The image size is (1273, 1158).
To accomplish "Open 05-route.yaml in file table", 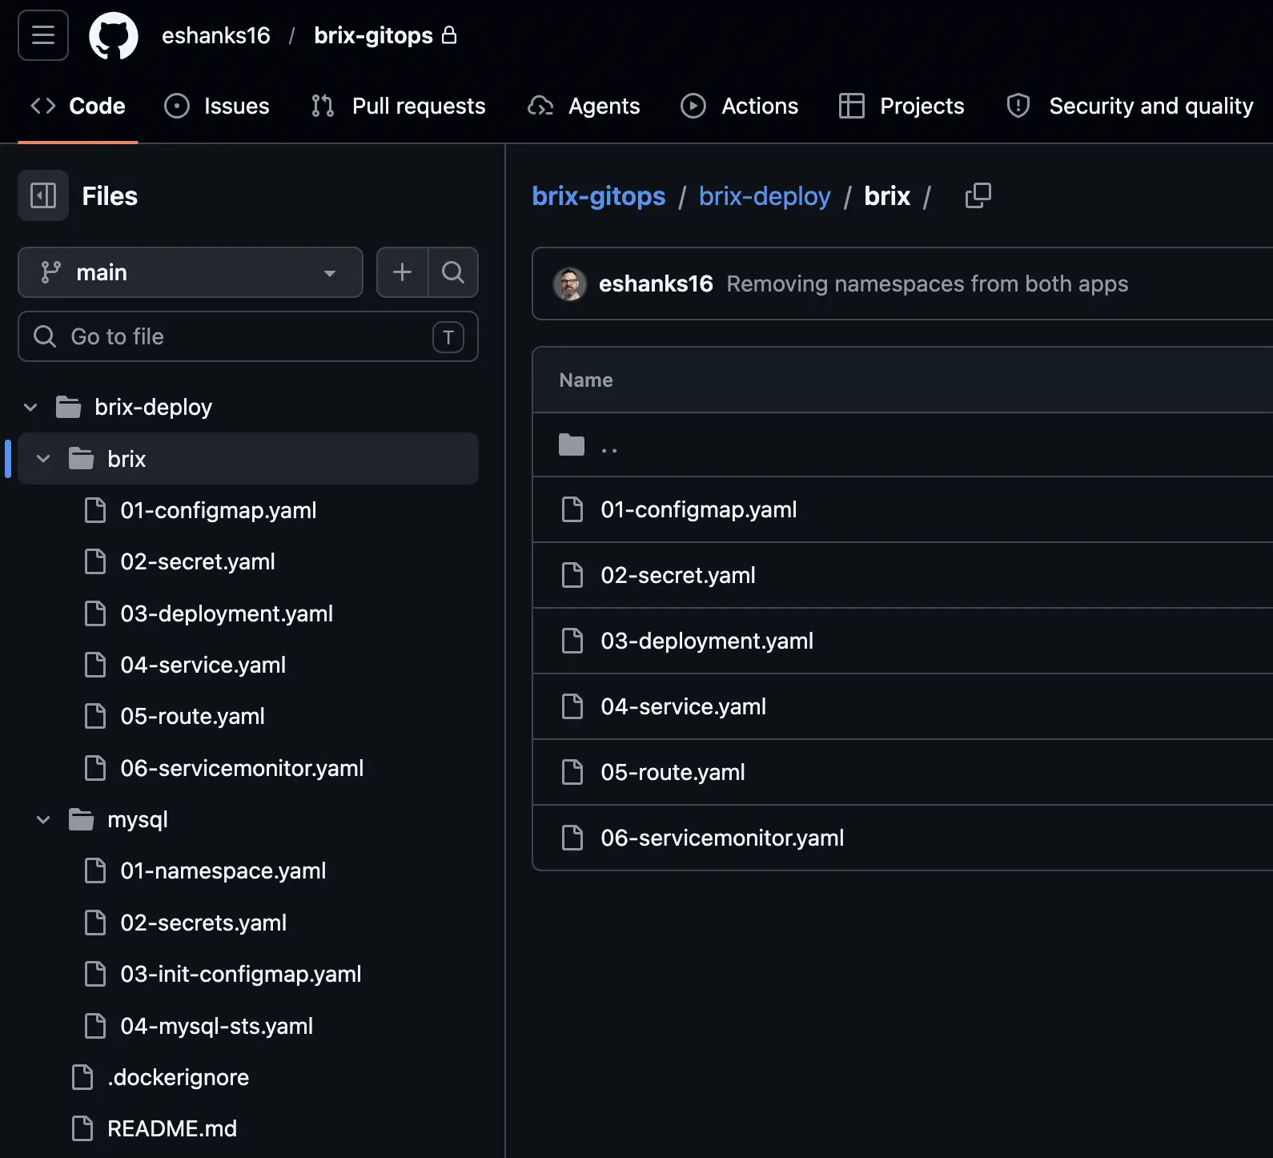I will (x=673, y=772).
